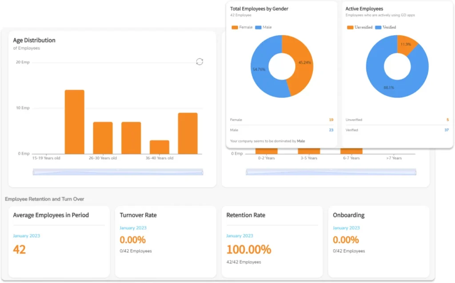This screenshot has width=455, height=283.
Task: Click the Onboarding card title
Action: tap(348, 215)
